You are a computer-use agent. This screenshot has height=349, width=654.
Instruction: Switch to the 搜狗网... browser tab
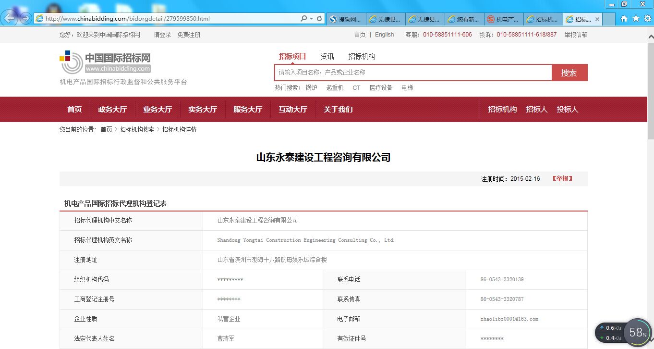(x=346, y=19)
